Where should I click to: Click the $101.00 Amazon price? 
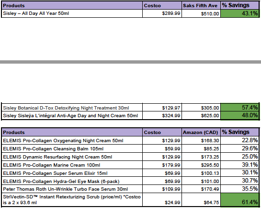click(x=201, y=181)
